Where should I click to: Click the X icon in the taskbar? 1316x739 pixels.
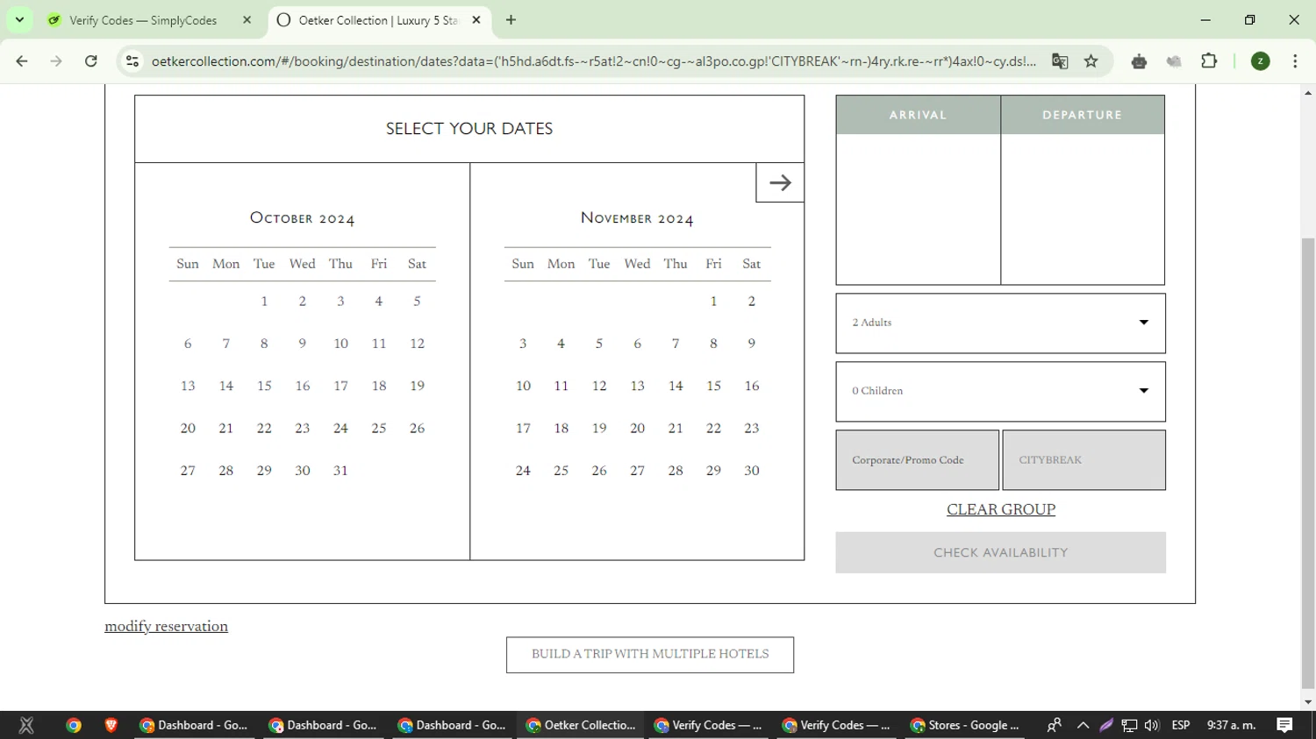point(26,725)
